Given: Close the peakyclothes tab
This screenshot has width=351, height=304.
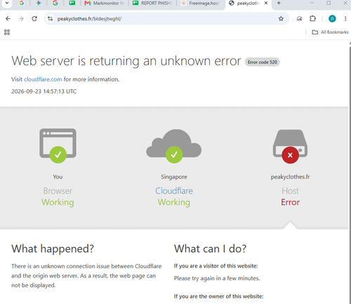Looking at the screenshot, I should [x=266, y=3].
